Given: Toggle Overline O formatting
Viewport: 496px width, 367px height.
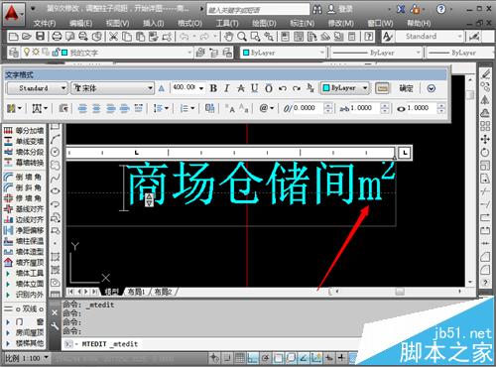Looking at the screenshot, I should pyautogui.click(x=269, y=88).
